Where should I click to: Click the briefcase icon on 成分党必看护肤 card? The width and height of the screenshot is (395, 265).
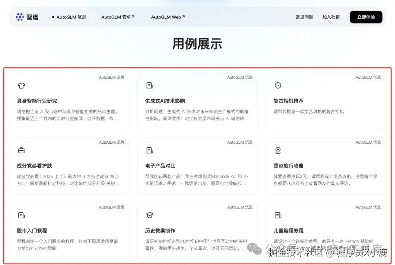coord(21,150)
